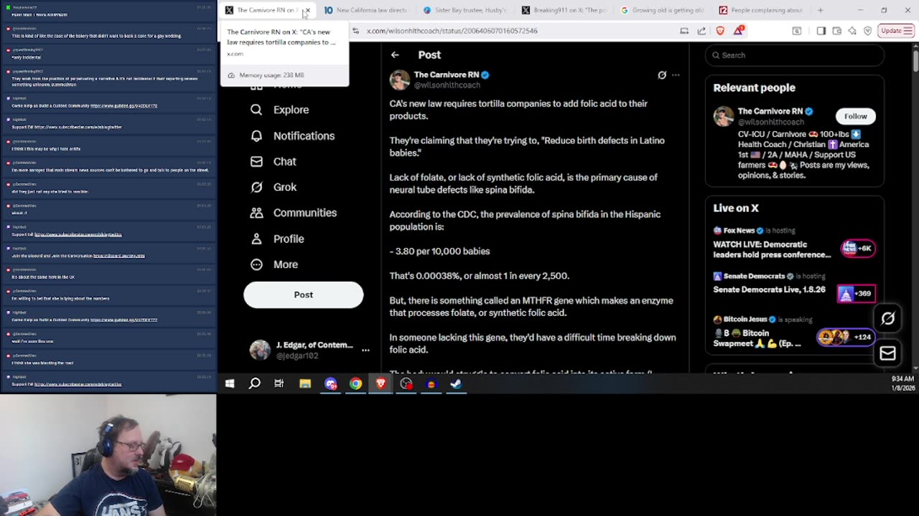Open Brave Wallet icon in toolbar

click(836, 31)
